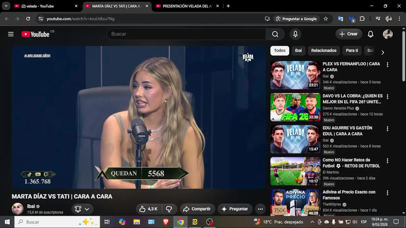Open PLEX VS FERNANFLOO video title
The width and height of the screenshot is (406, 228).
pyautogui.click(x=351, y=67)
